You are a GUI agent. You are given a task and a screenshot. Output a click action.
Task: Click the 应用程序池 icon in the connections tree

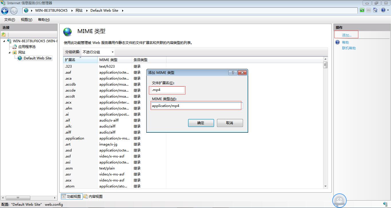(14, 47)
